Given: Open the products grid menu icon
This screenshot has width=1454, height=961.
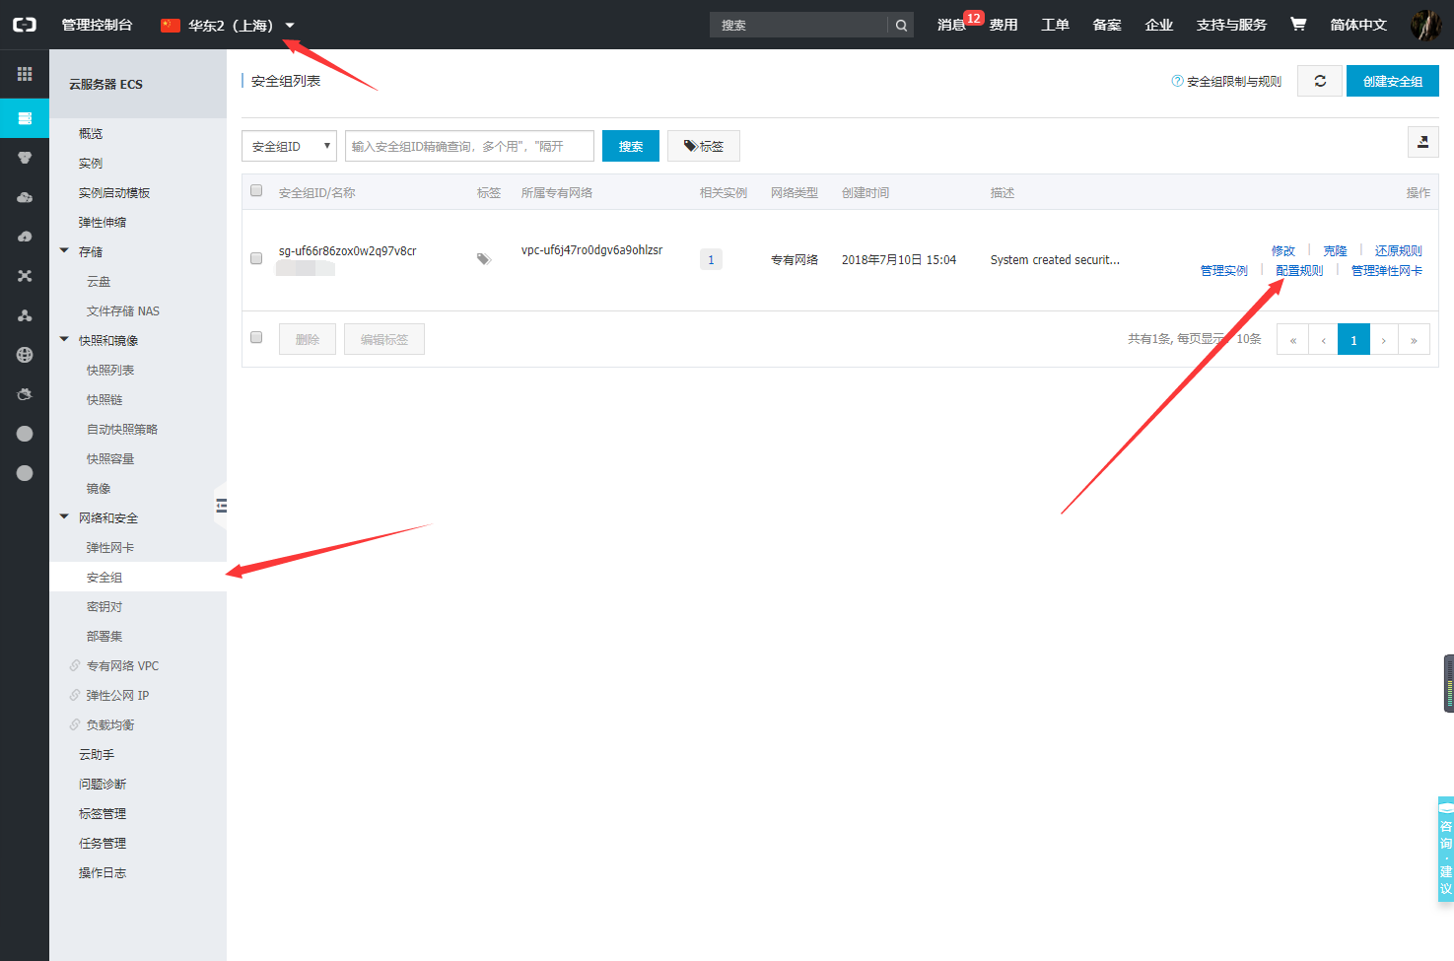Looking at the screenshot, I should pyautogui.click(x=25, y=74).
